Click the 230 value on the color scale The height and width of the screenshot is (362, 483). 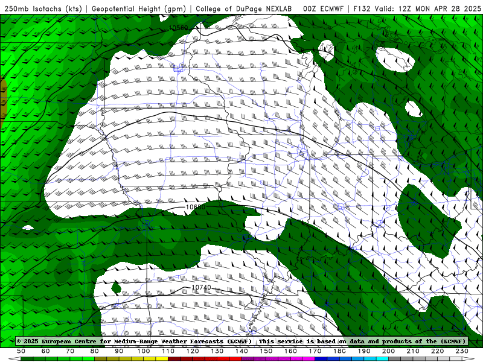coord(462,351)
